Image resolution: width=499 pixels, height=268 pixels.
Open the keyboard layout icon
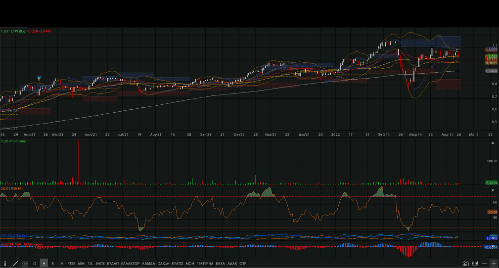point(25,264)
